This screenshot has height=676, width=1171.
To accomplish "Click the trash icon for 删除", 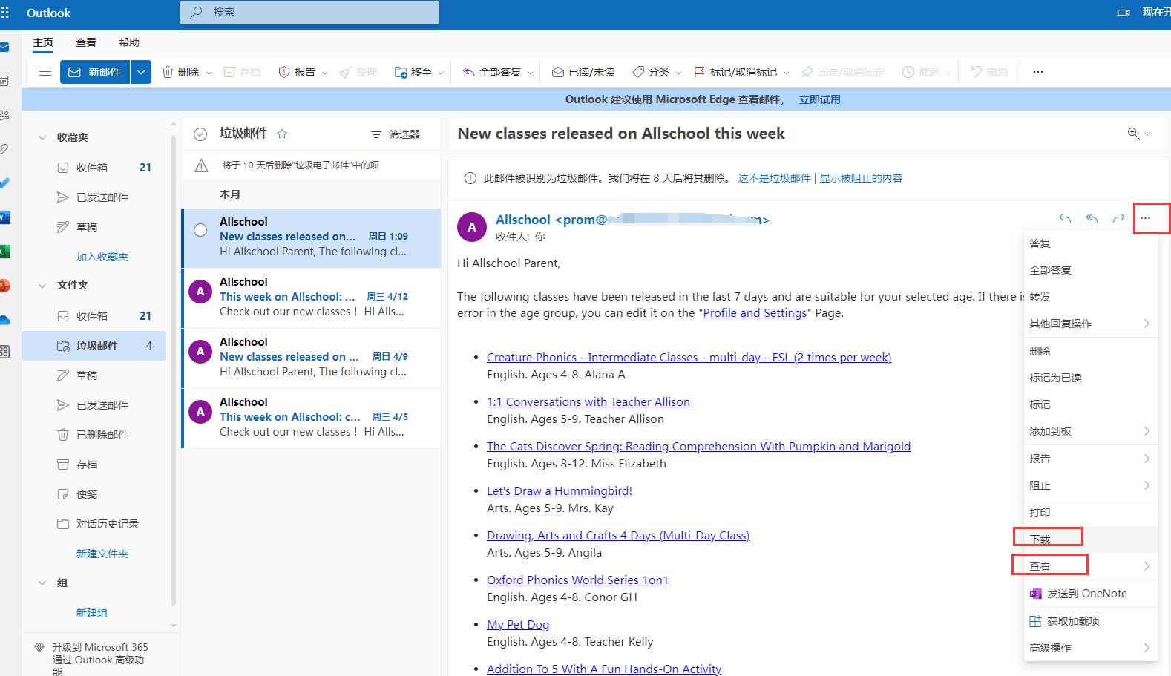I will (168, 72).
